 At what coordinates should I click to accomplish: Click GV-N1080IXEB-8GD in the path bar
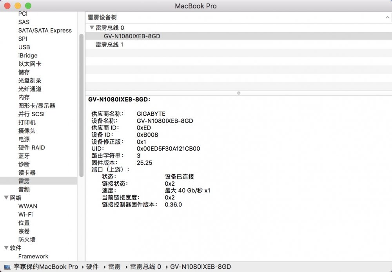pos(200,267)
